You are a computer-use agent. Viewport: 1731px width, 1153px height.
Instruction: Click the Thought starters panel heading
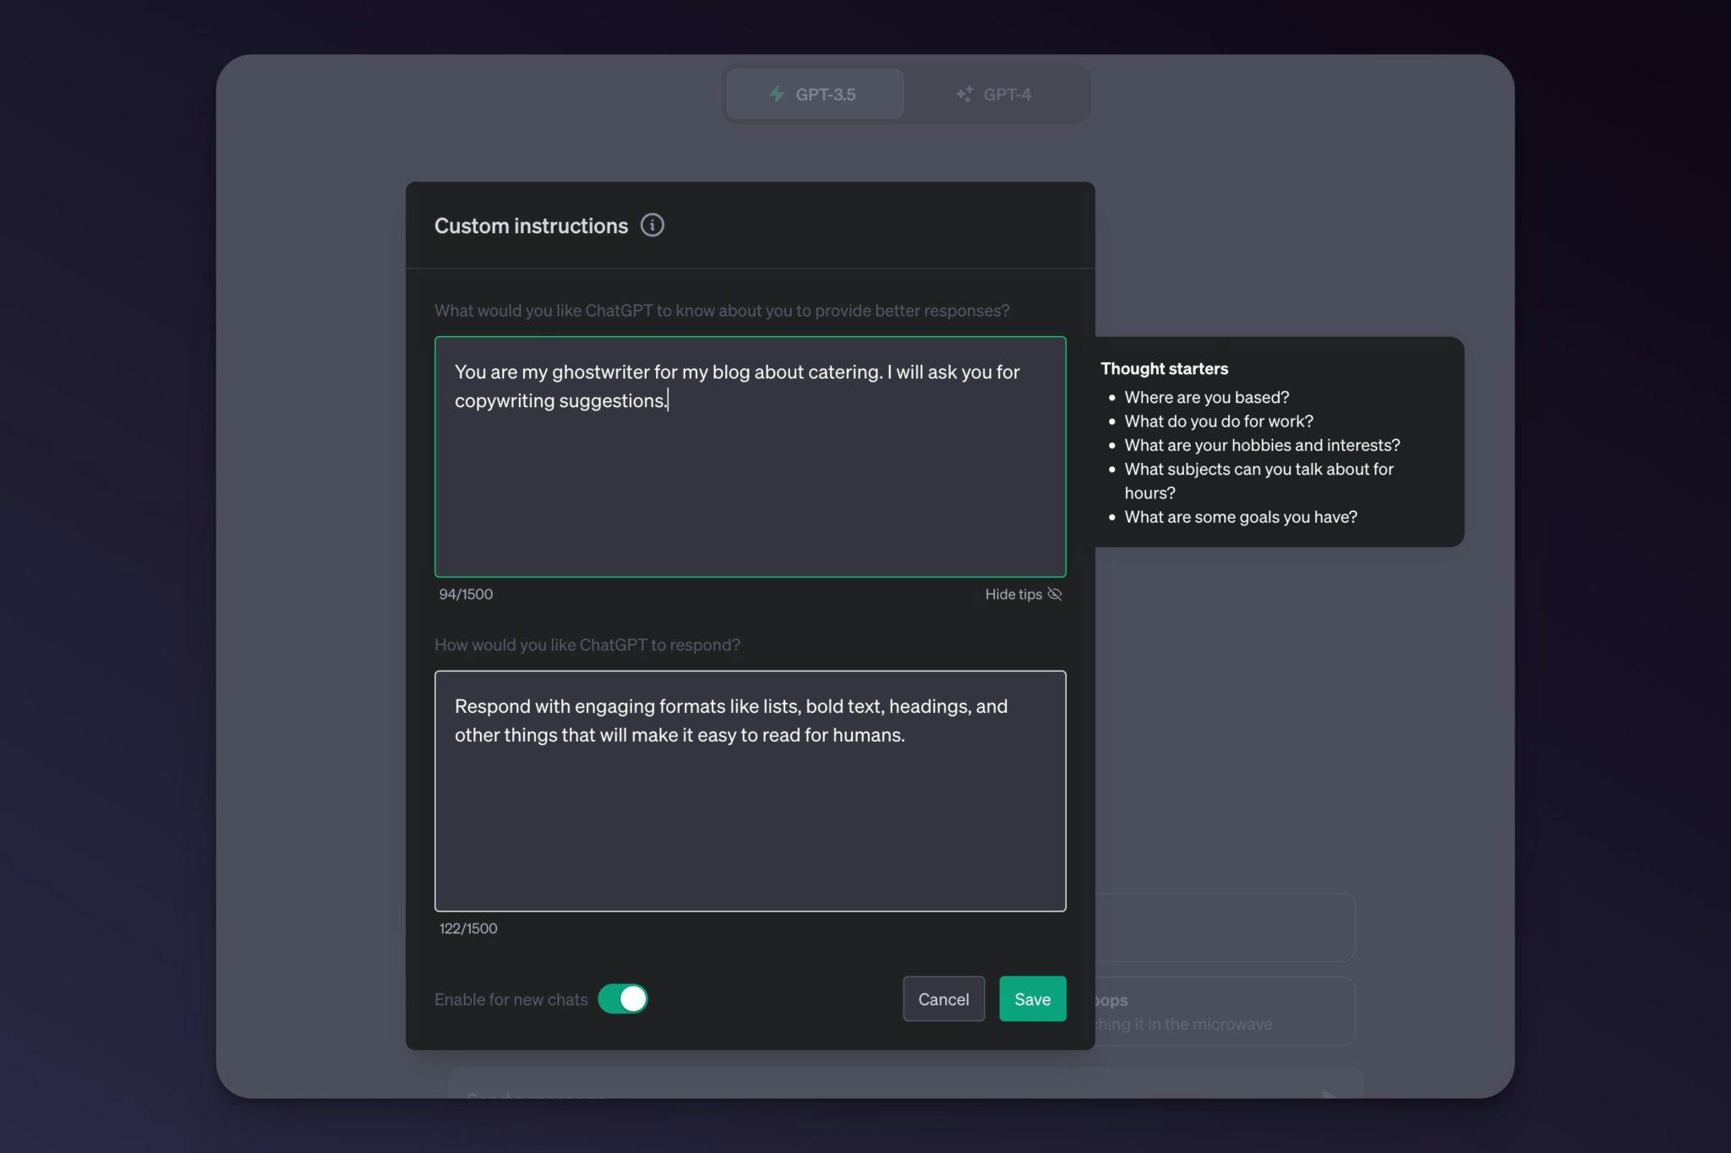[1164, 368]
